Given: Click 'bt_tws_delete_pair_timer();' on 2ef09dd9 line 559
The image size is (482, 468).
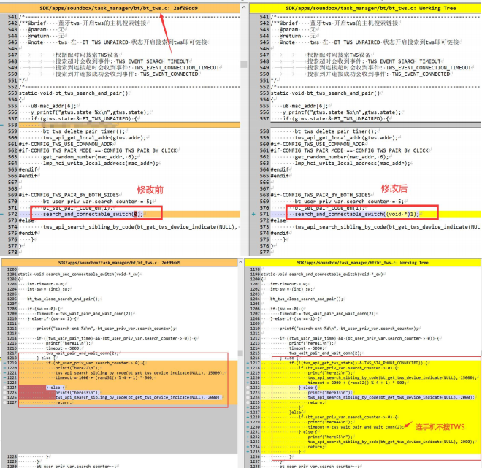Looking at the screenshot, I should (84, 131).
